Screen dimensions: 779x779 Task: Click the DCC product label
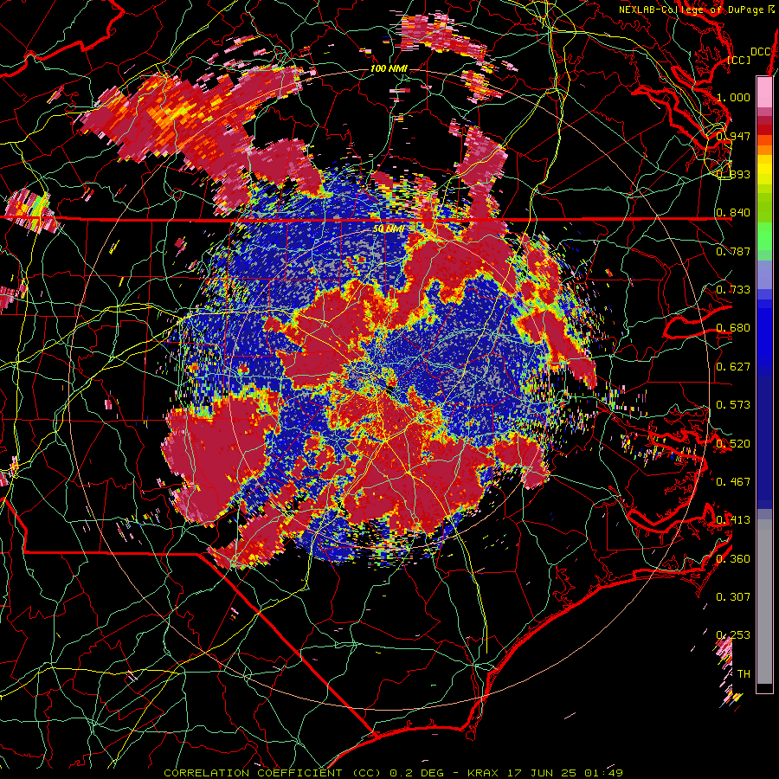(x=761, y=52)
